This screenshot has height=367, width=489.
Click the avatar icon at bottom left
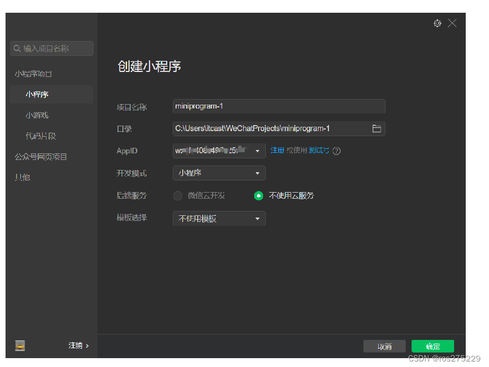pyautogui.click(x=20, y=345)
